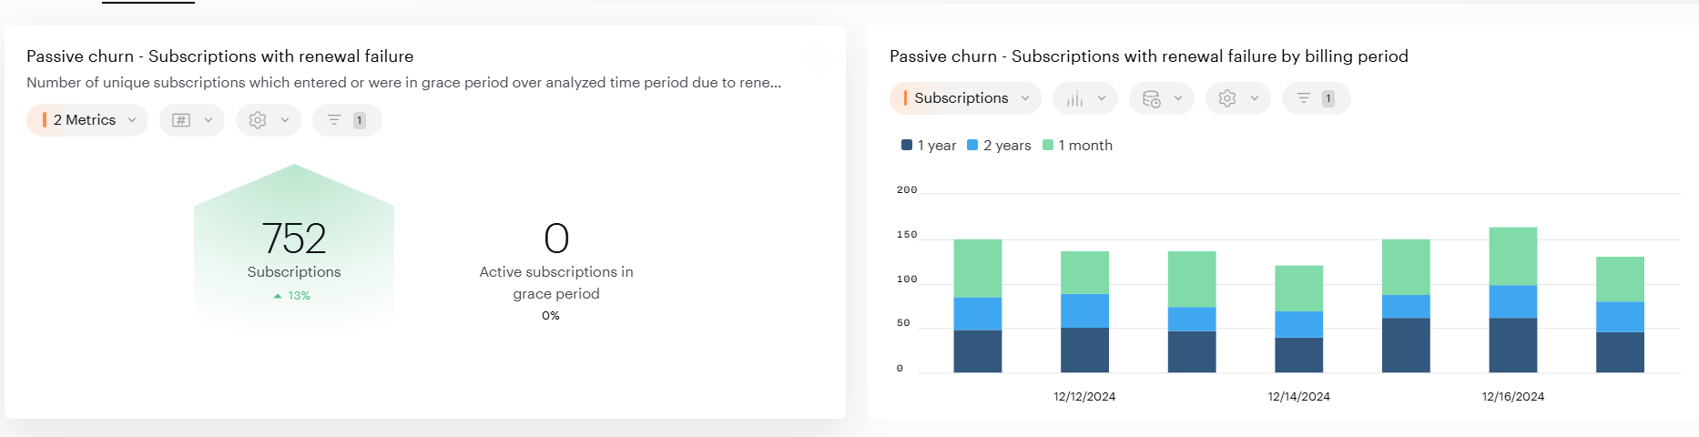The width and height of the screenshot is (1699, 437).
Task: Toggle the 2 years legend series
Action: tap(999, 146)
